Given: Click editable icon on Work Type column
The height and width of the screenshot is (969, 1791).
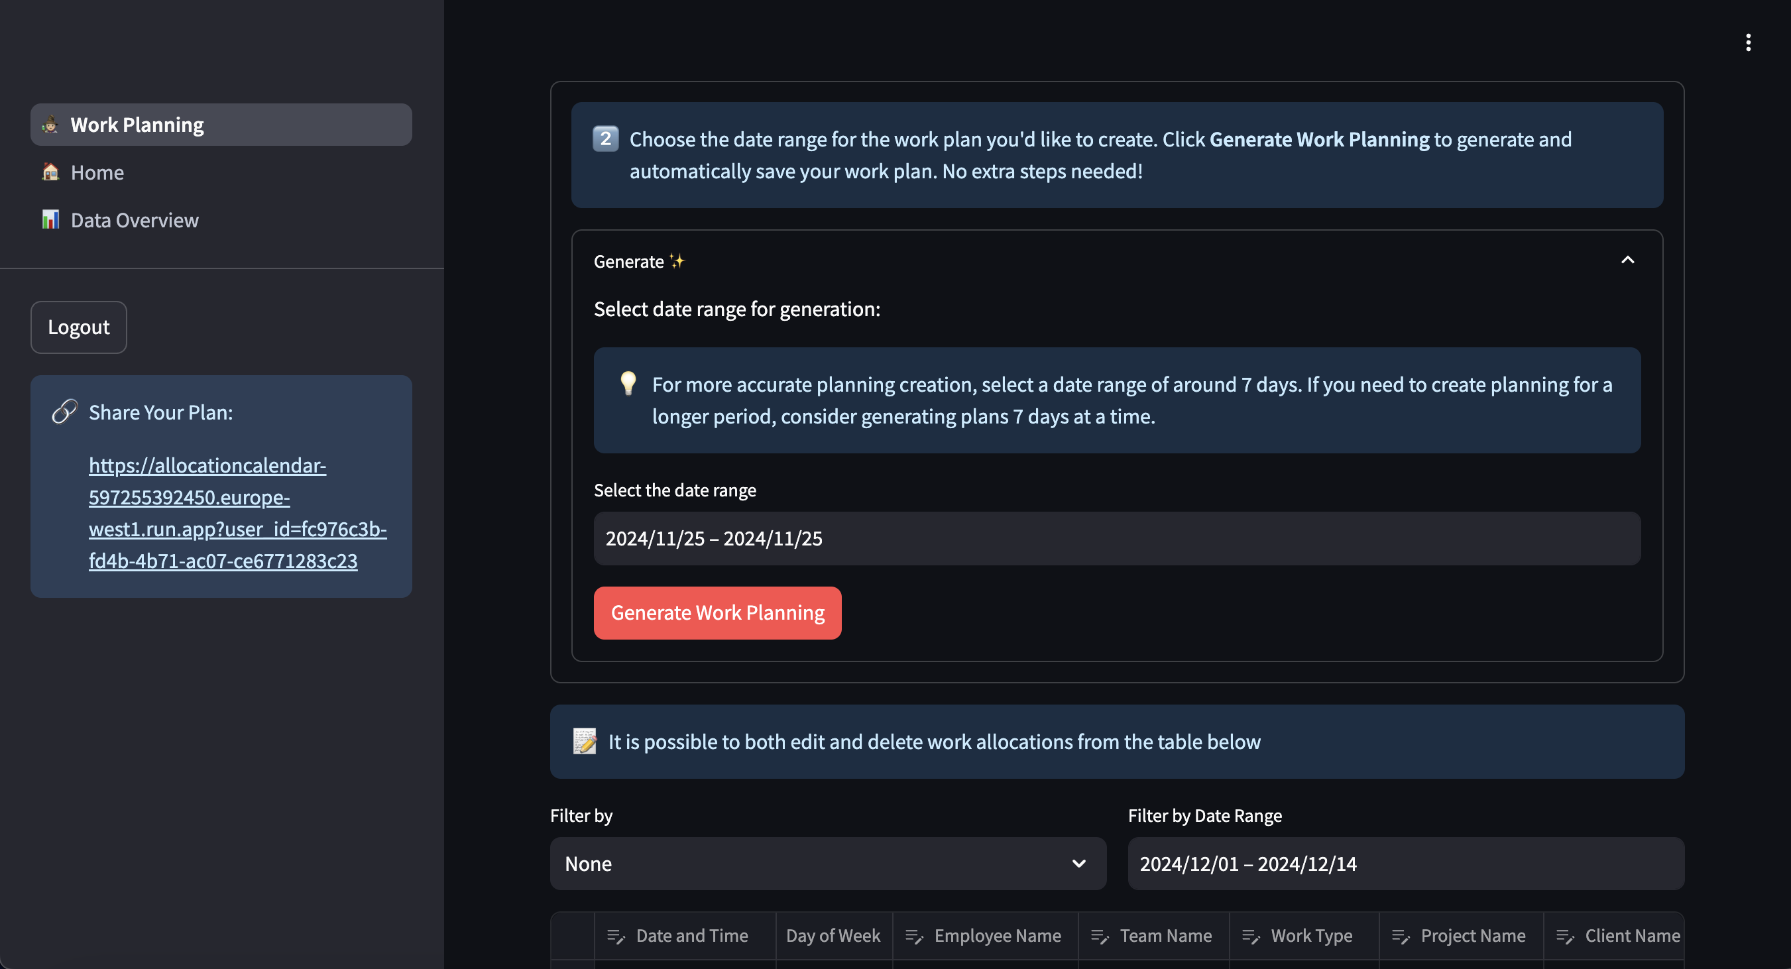Looking at the screenshot, I should [x=1250, y=937].
